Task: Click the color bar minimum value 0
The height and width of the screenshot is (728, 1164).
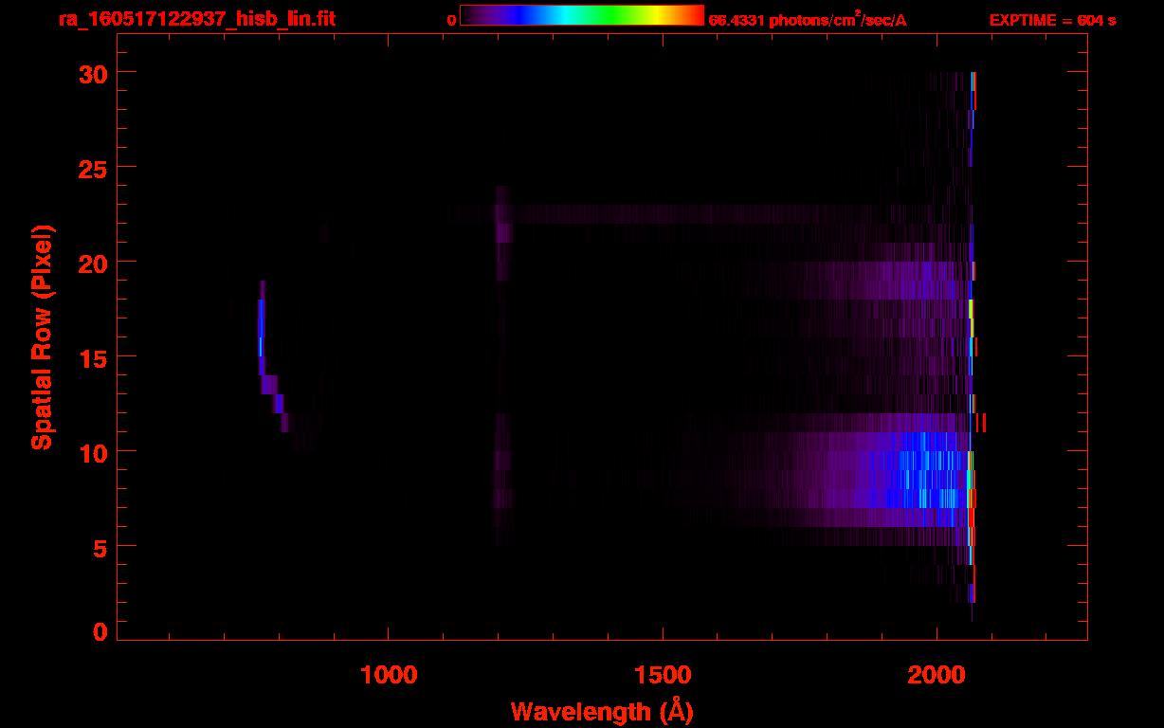Action: 451,20
